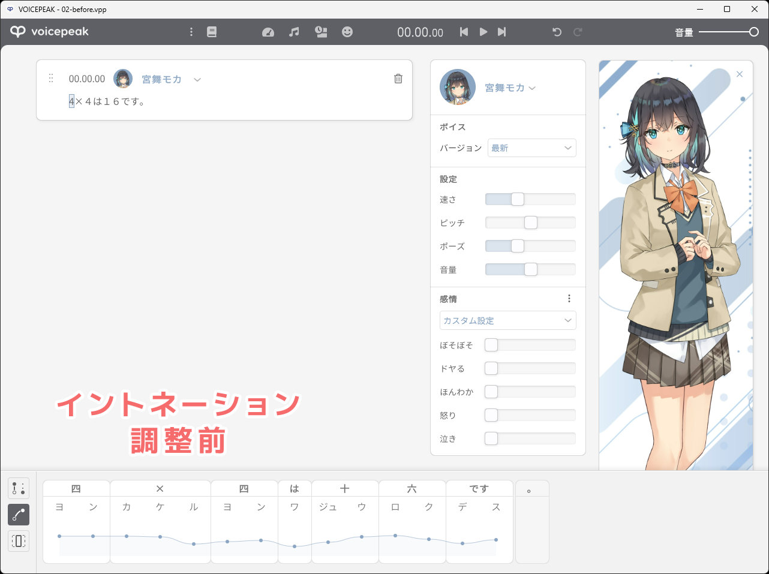The image size is (769, 574).
Task: Click the voicepeak logo
Action: coord(49,32)
